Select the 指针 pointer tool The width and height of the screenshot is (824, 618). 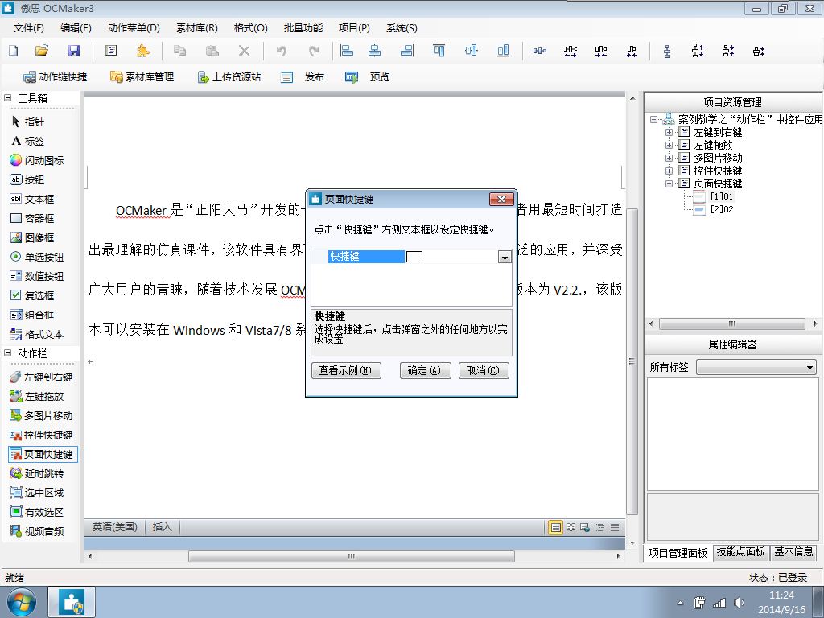point(28,122)
